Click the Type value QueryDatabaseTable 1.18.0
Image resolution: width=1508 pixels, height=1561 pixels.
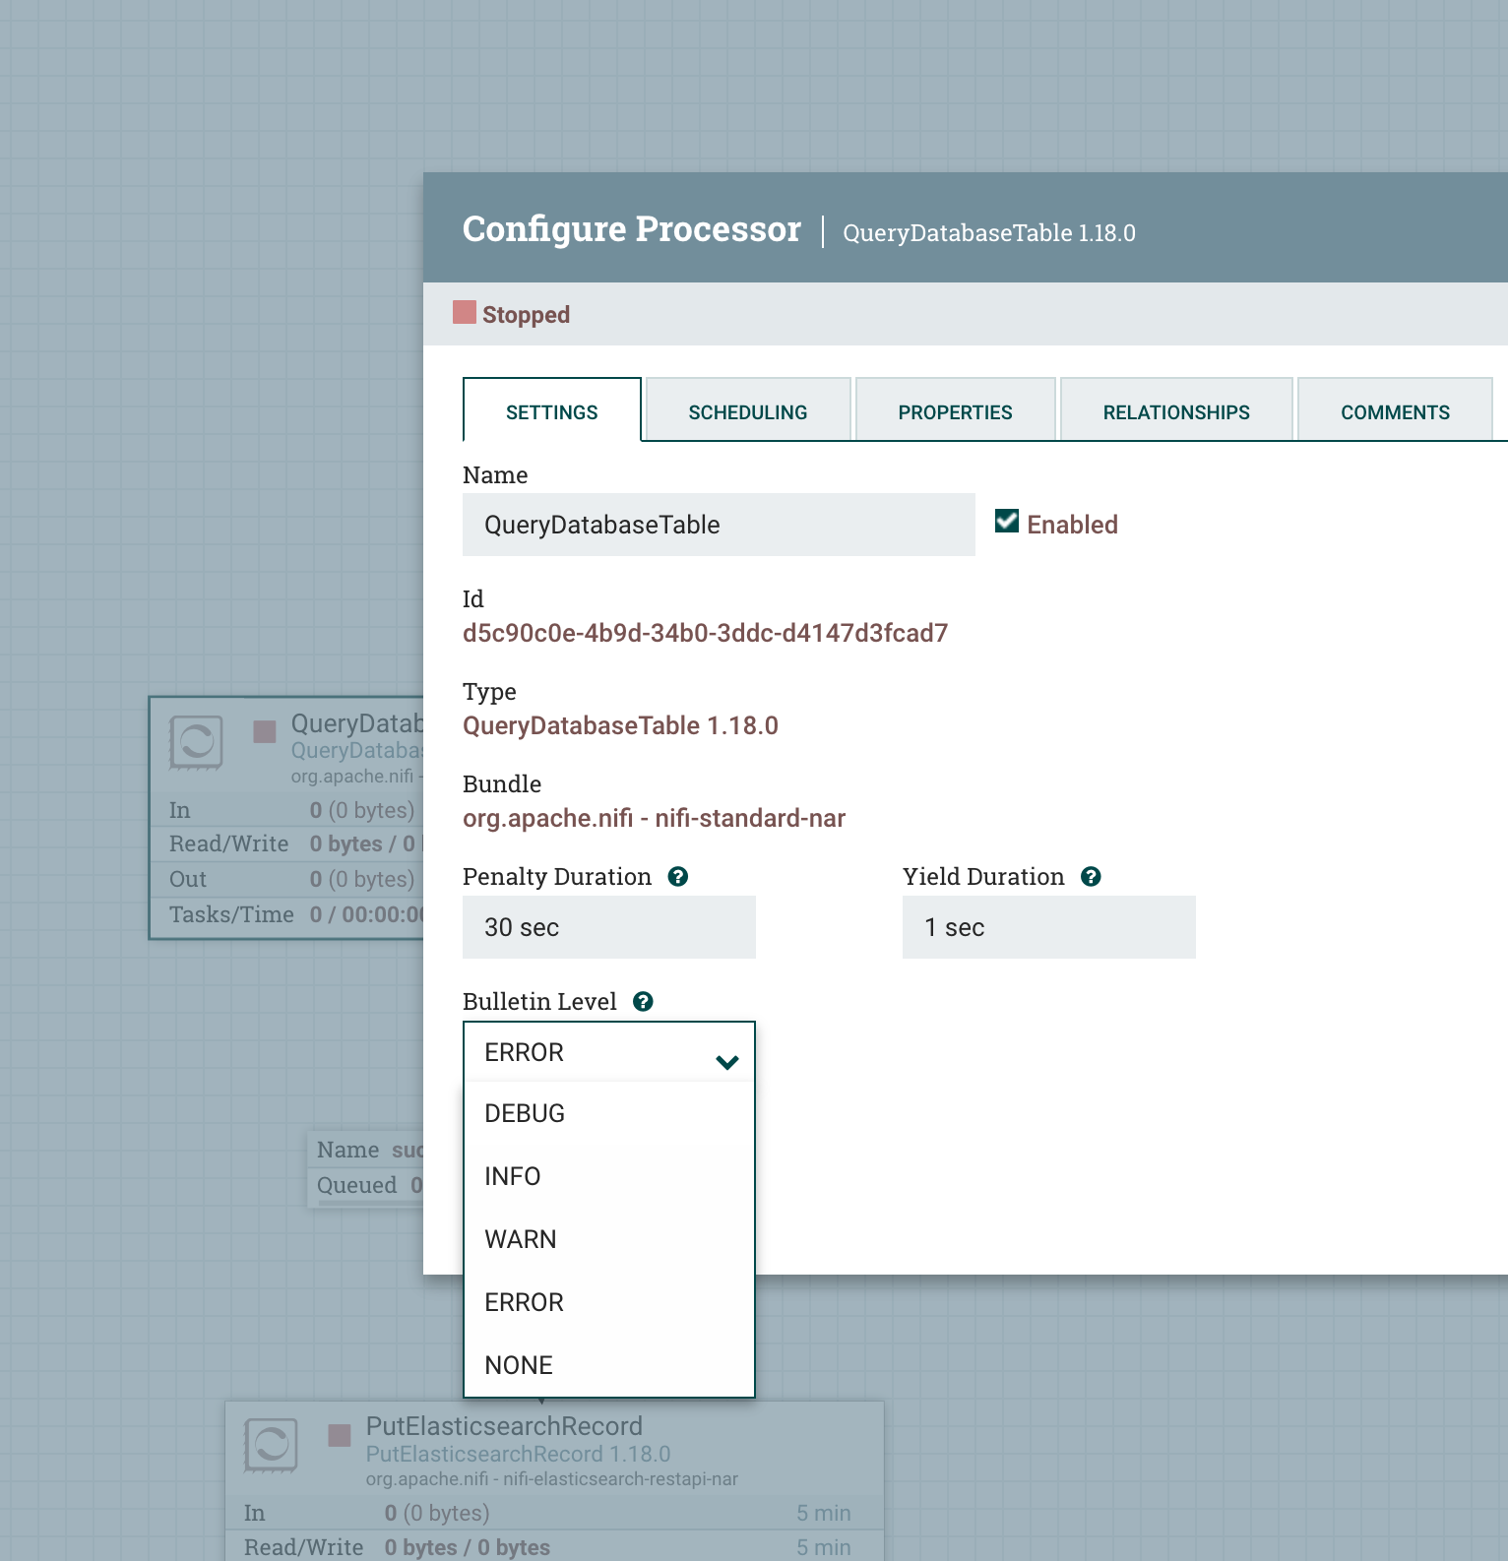[x=620, y=726]
